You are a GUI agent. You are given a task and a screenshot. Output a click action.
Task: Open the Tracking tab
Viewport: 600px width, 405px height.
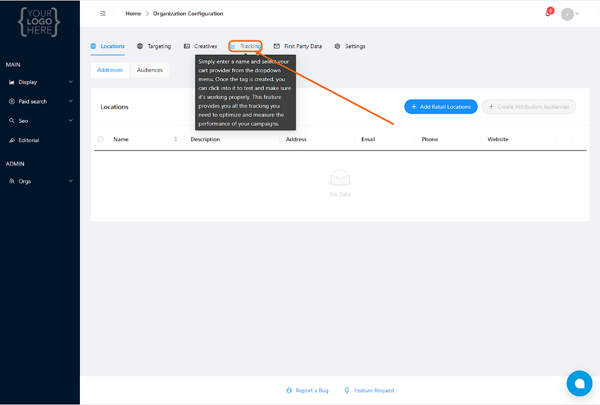click(x=245, y=46)
